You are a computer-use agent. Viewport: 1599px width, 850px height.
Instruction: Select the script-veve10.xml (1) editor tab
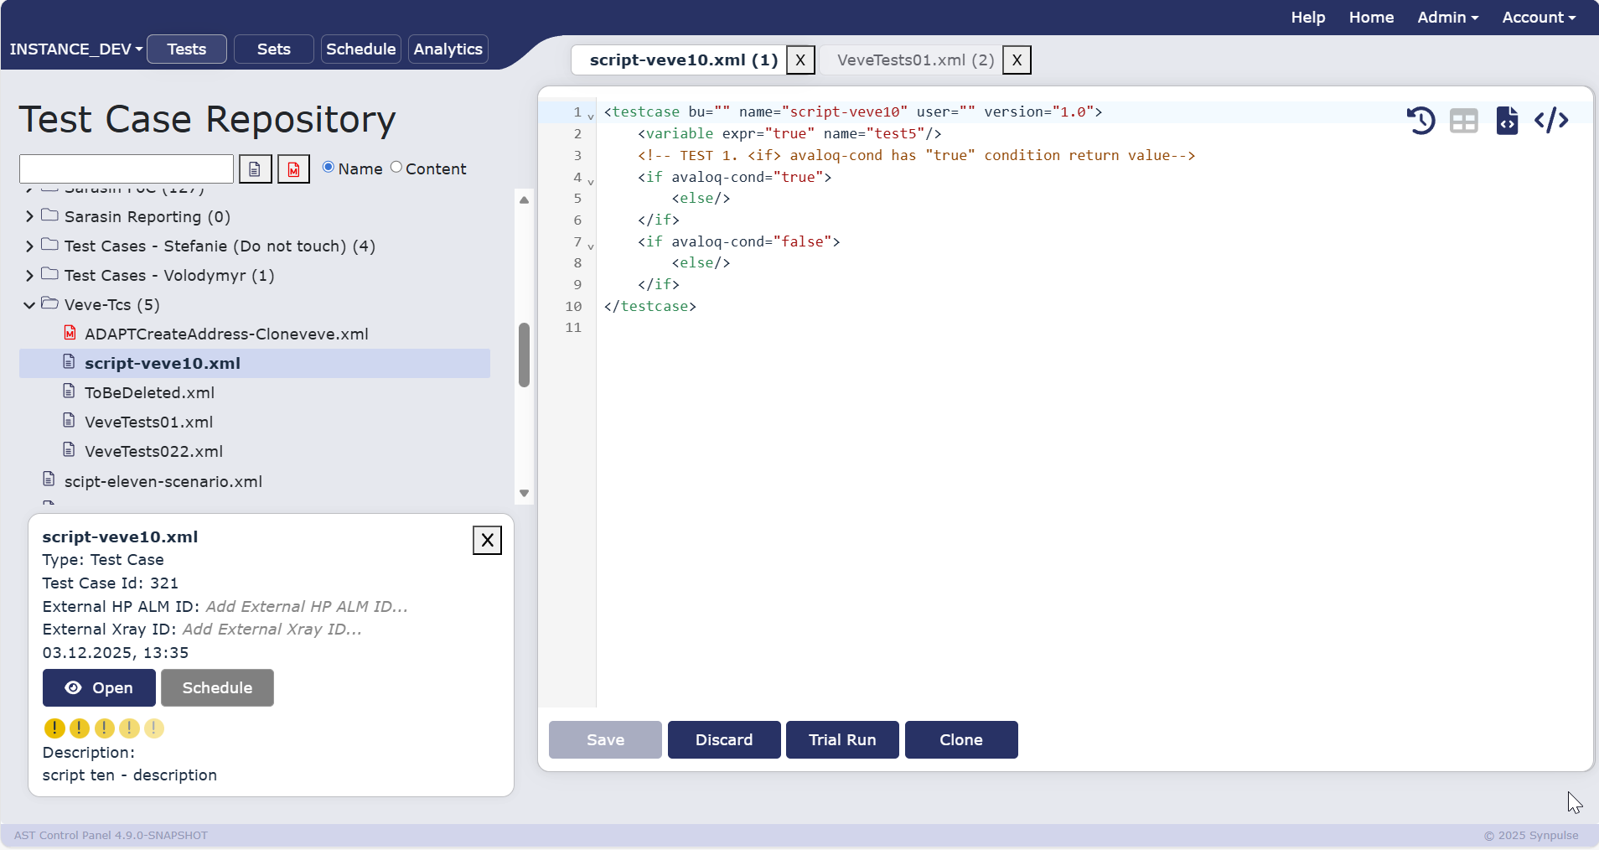[x=683, y=60]
